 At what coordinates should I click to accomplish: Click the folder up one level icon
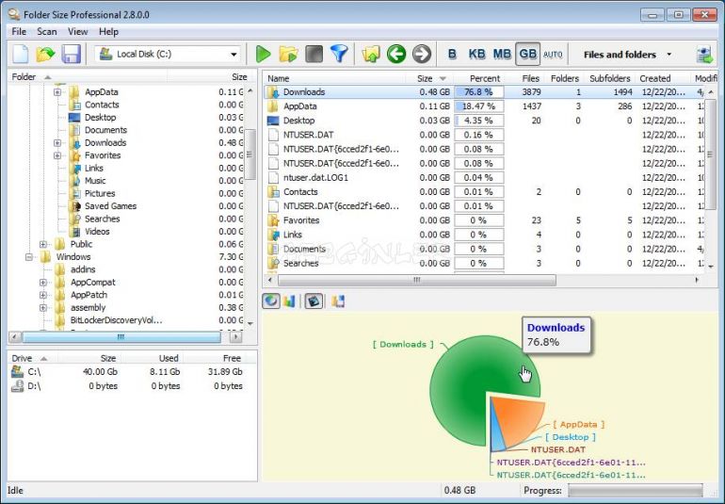coord(371,54)
